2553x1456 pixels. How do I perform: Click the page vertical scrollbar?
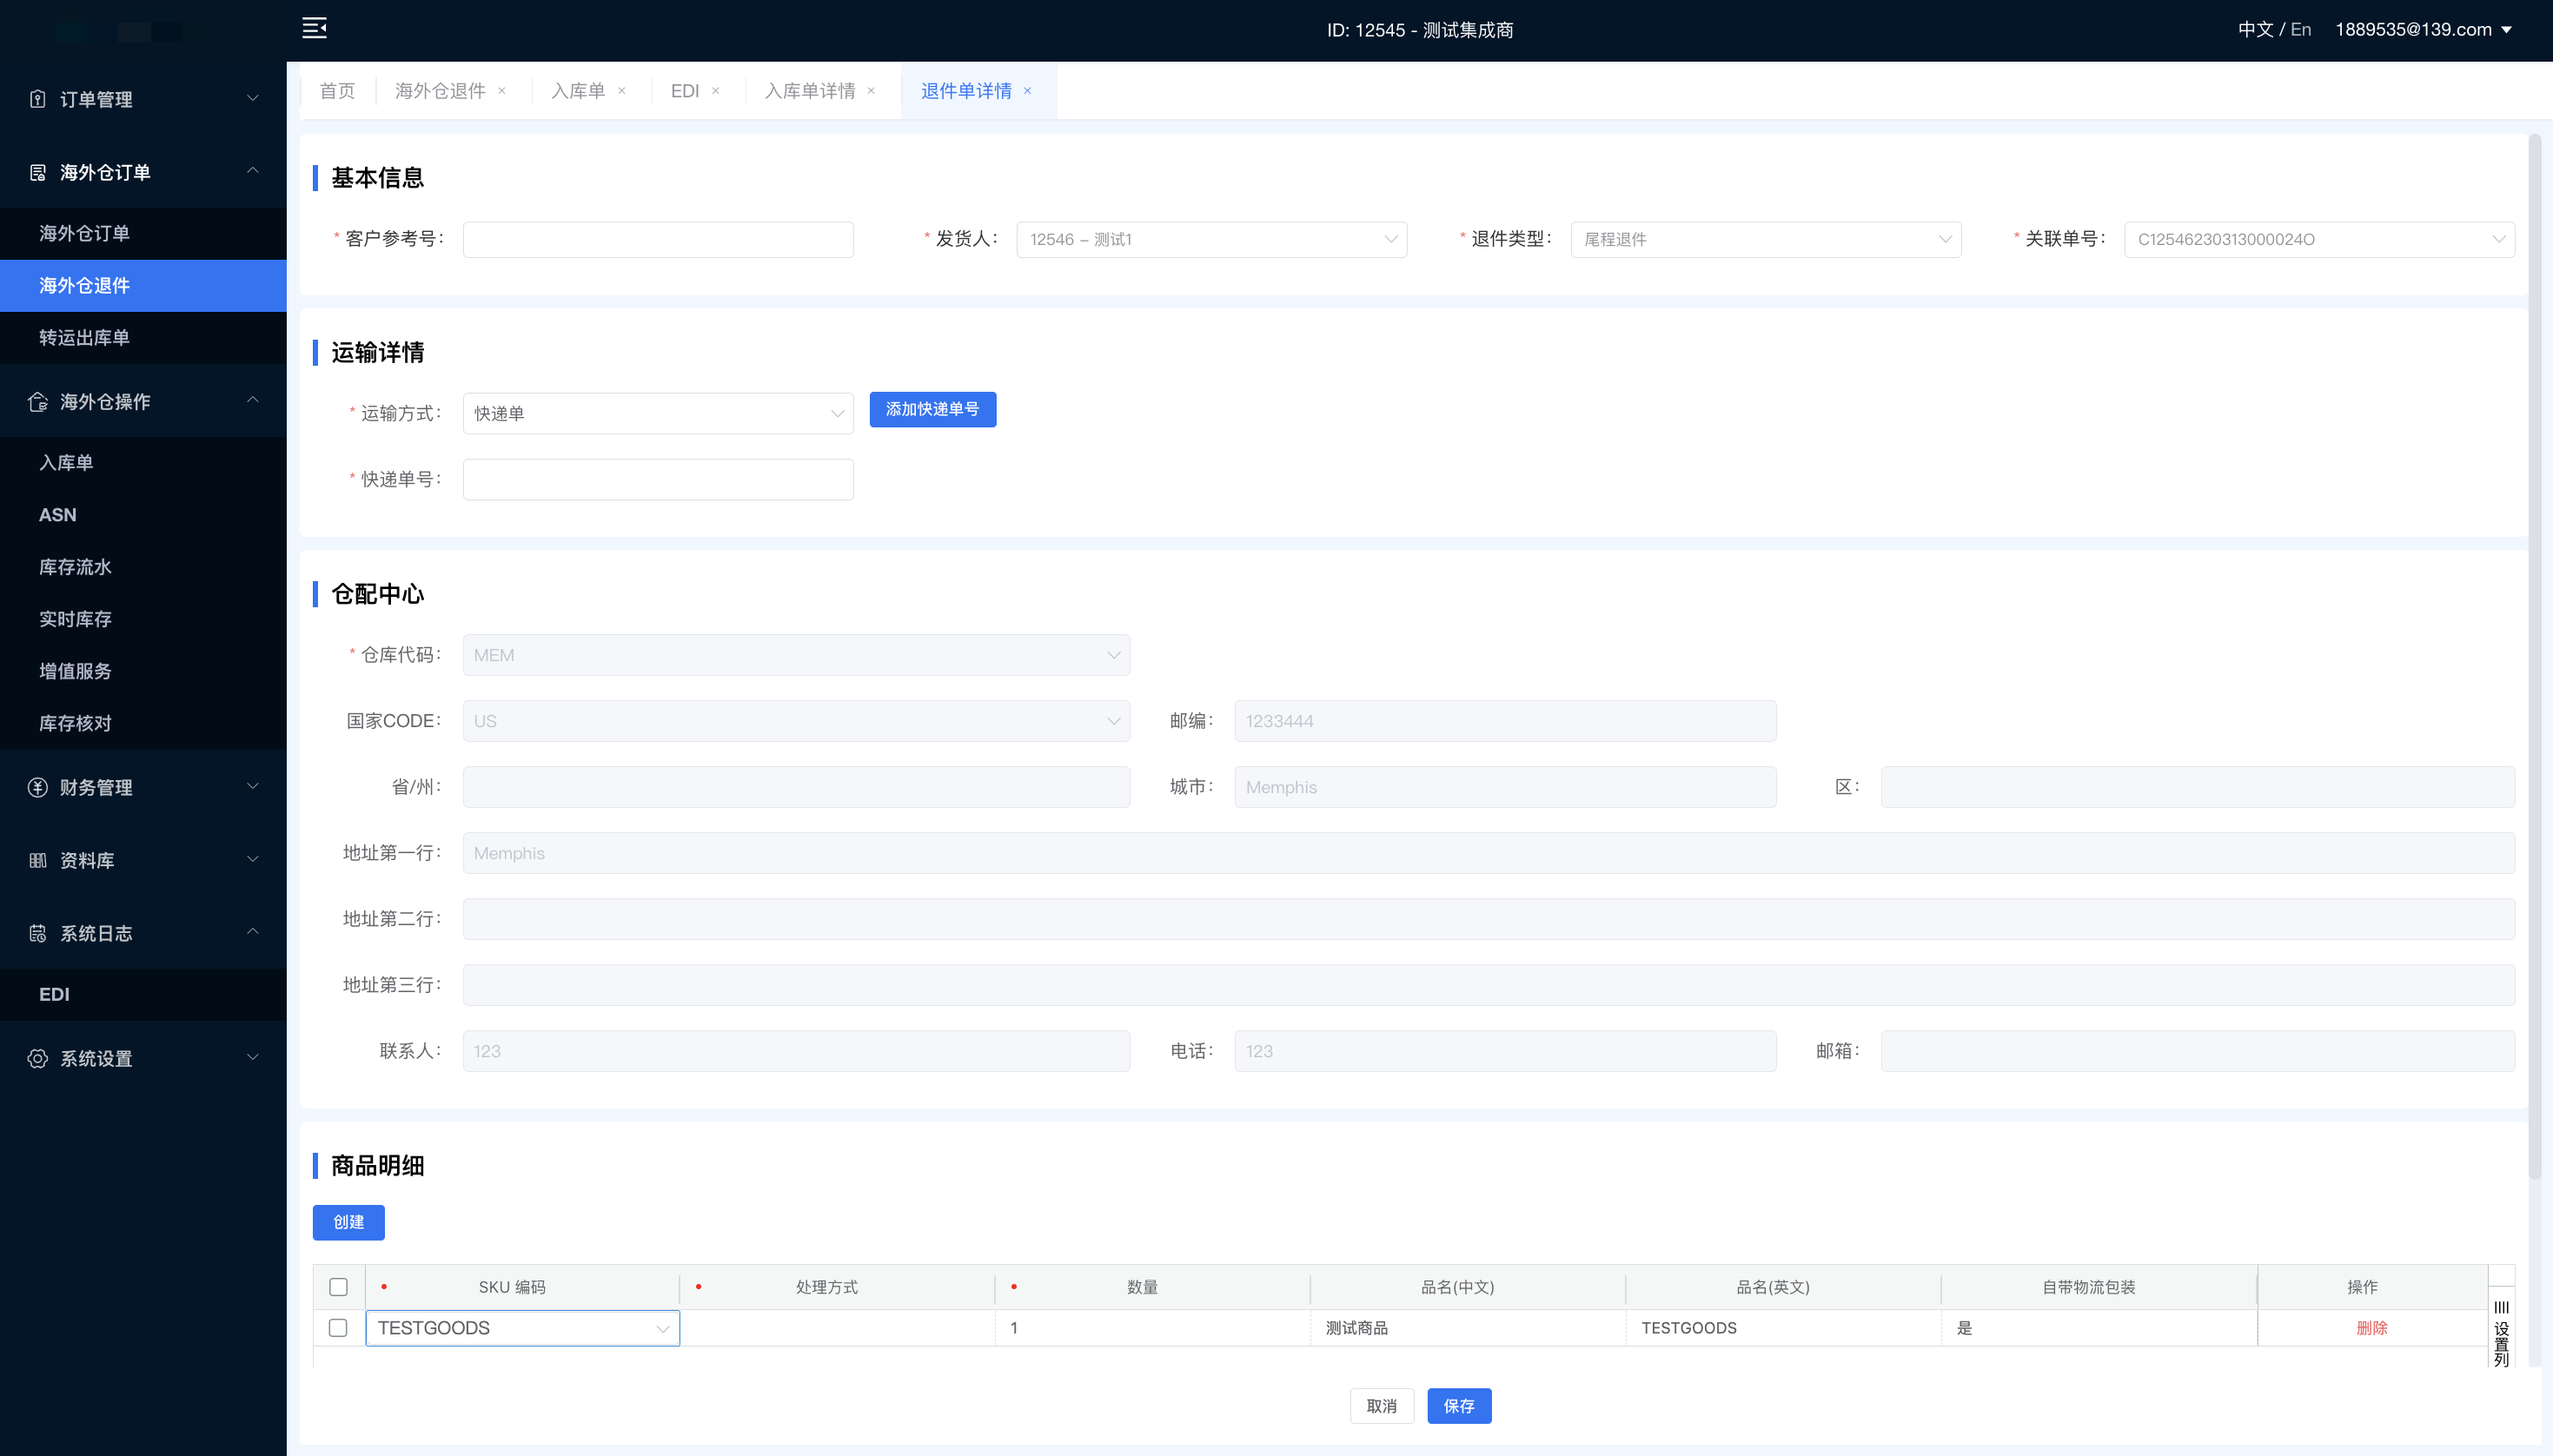pos(2534,658)
